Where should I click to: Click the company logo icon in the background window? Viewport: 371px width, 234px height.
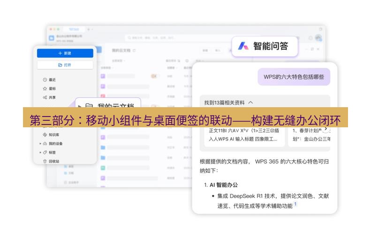coord(51,38)
